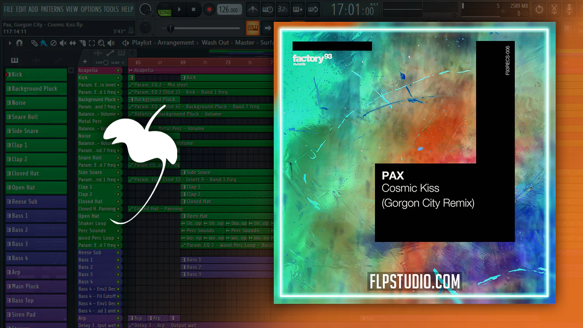
Task: Click the Play button in transport
Action: pos(179,9)
